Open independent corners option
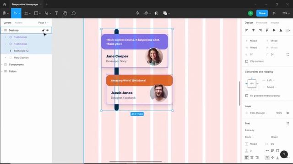This screenshot has width=293, height=164. 288,55
